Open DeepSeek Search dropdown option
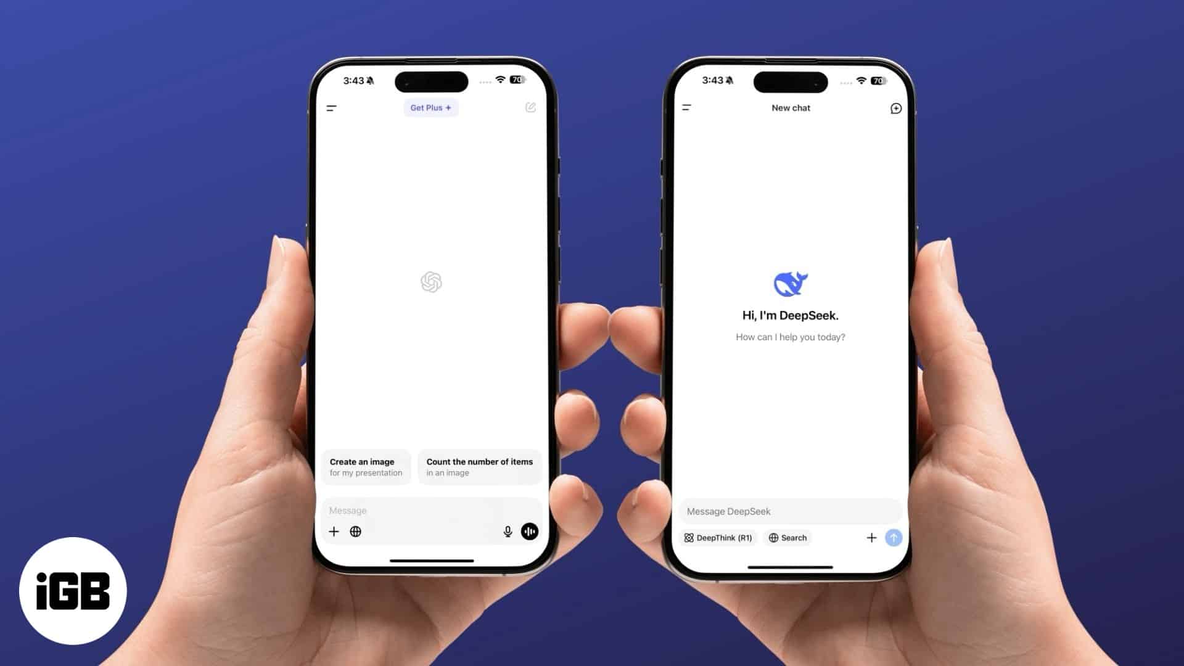The width and height of the screenshot is (1184, 666). 786,538
